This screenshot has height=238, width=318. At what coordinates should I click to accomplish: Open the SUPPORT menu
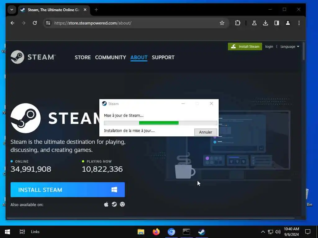coord(163,57)
